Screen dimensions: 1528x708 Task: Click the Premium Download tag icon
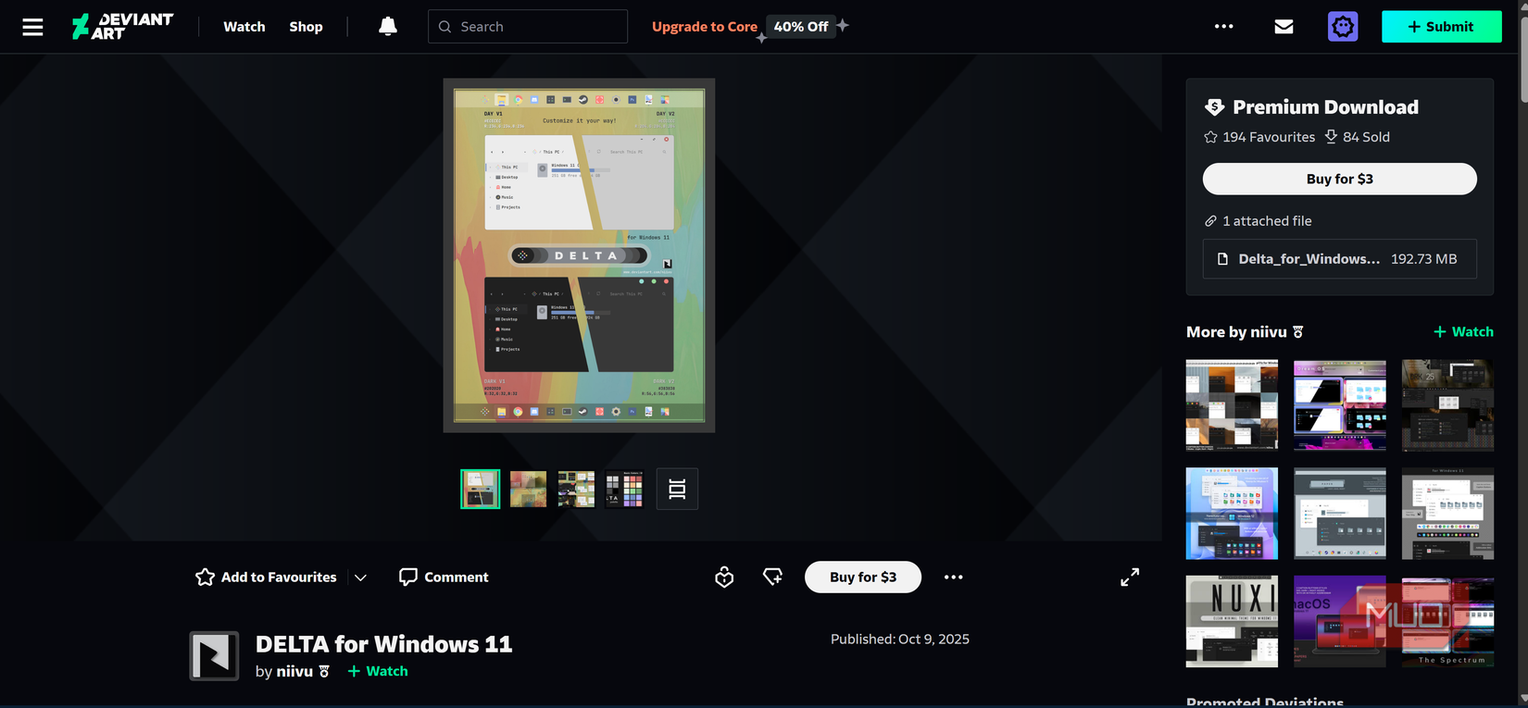coord(1214,107)
